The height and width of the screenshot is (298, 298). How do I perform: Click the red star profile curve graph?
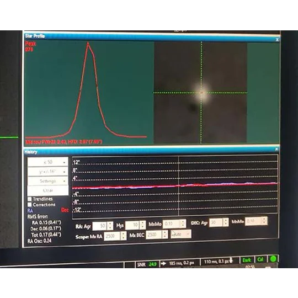[x=86, y=91]
